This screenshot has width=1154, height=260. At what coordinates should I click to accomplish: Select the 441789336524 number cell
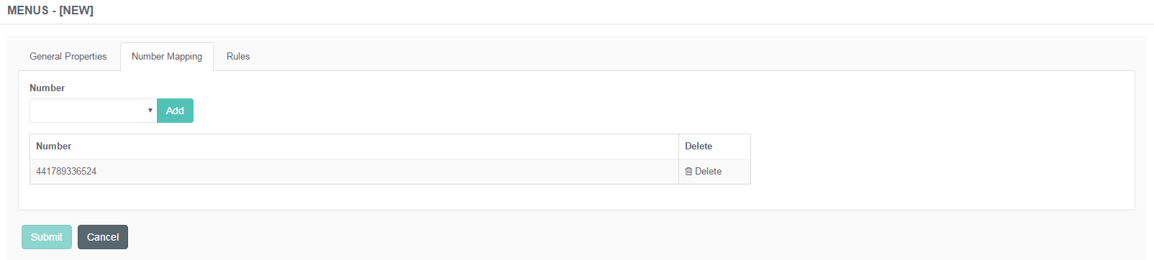pos(354,172)
